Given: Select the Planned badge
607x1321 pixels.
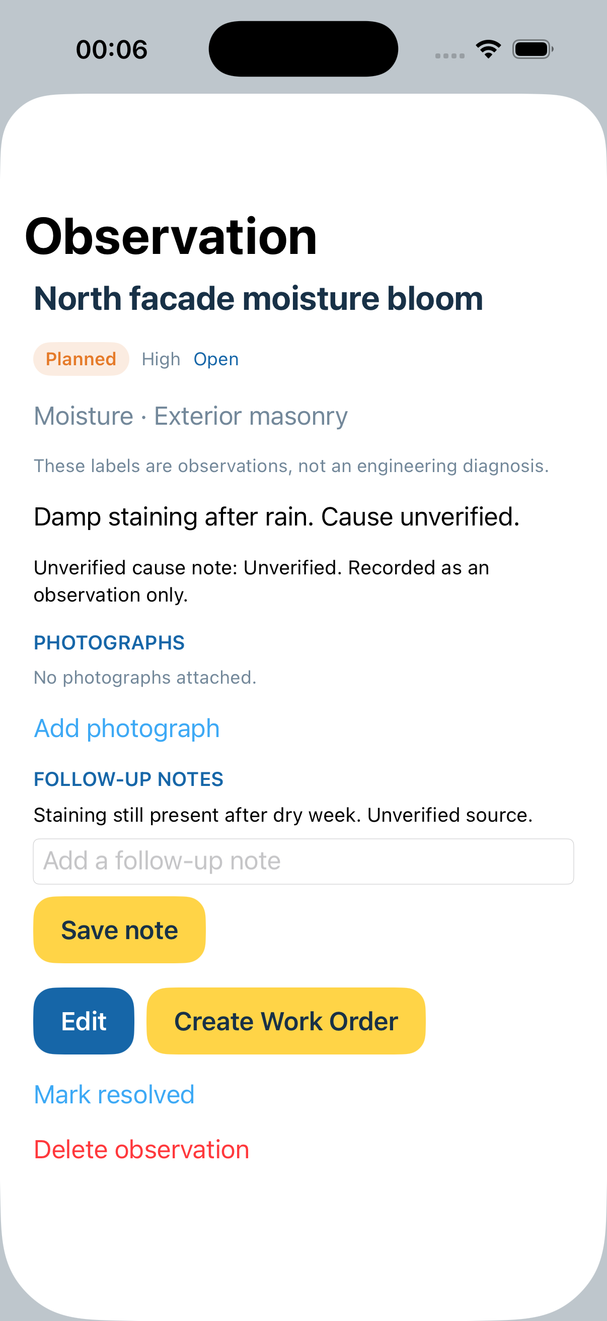Looking at the screenshot, I should pos(81,359).
